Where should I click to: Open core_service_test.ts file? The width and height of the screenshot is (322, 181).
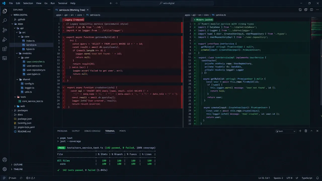[x=33, y=101]
